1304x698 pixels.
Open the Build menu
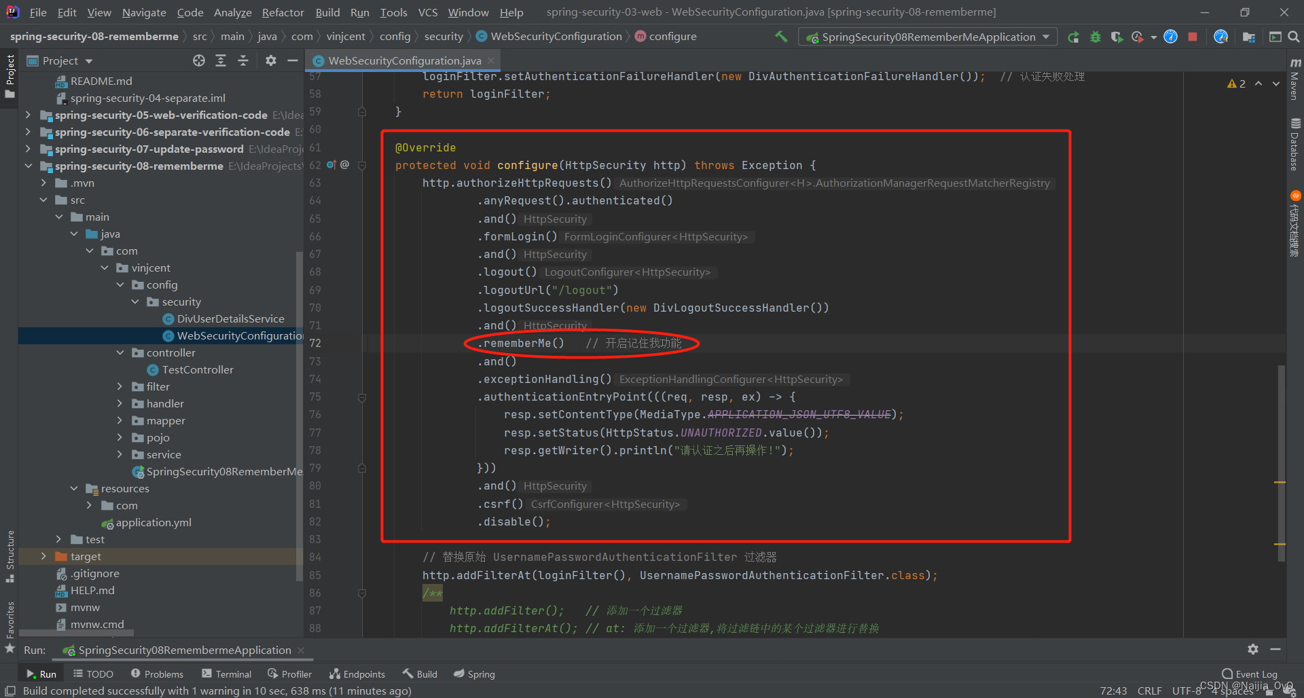pos(327,12)
